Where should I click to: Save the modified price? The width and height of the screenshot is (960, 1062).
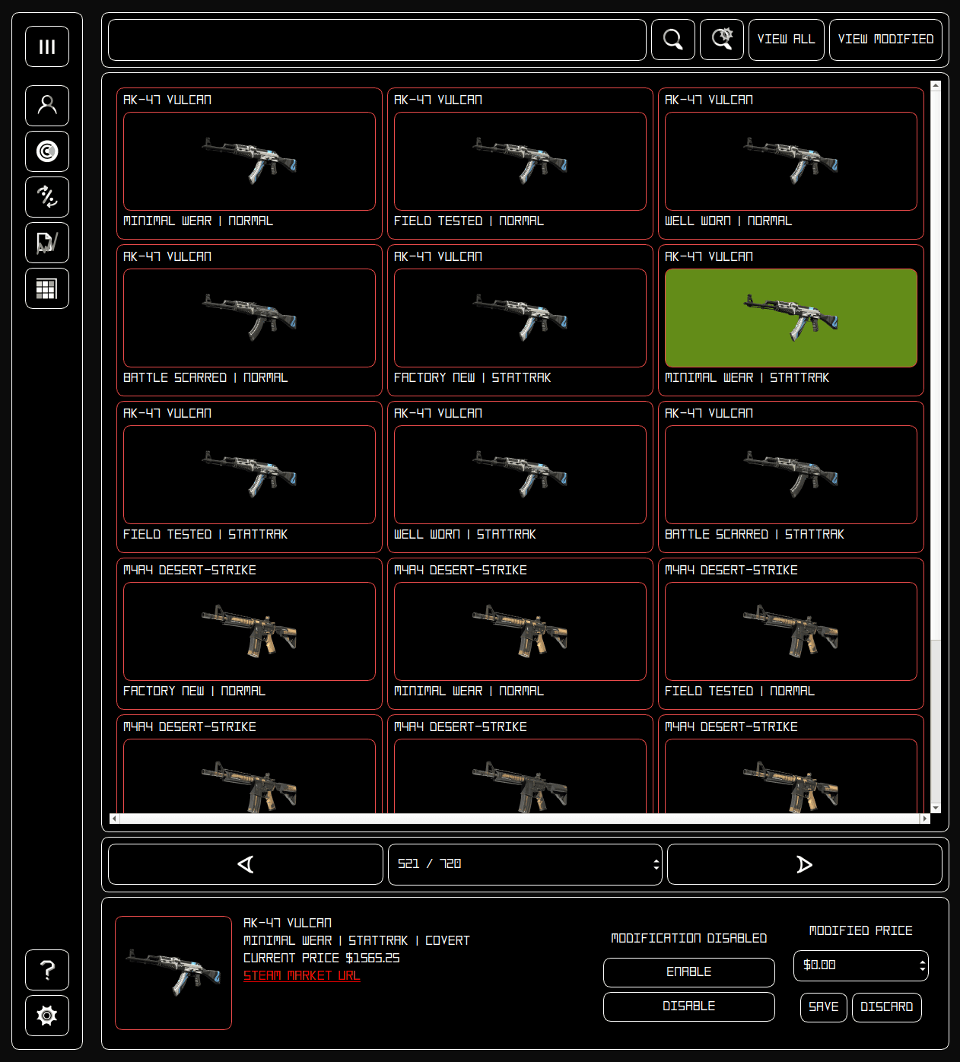823,1007
